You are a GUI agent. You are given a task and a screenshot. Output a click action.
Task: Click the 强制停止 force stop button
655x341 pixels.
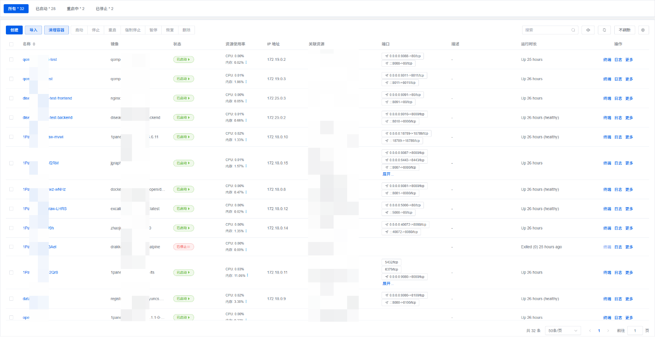point(133,30)
